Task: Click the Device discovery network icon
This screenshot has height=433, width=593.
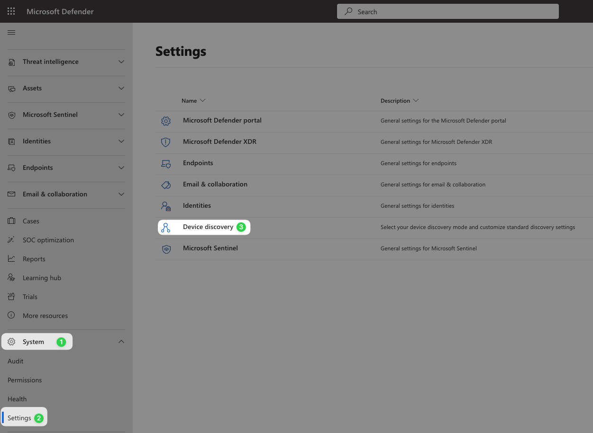Action: (x=165, y=228)
